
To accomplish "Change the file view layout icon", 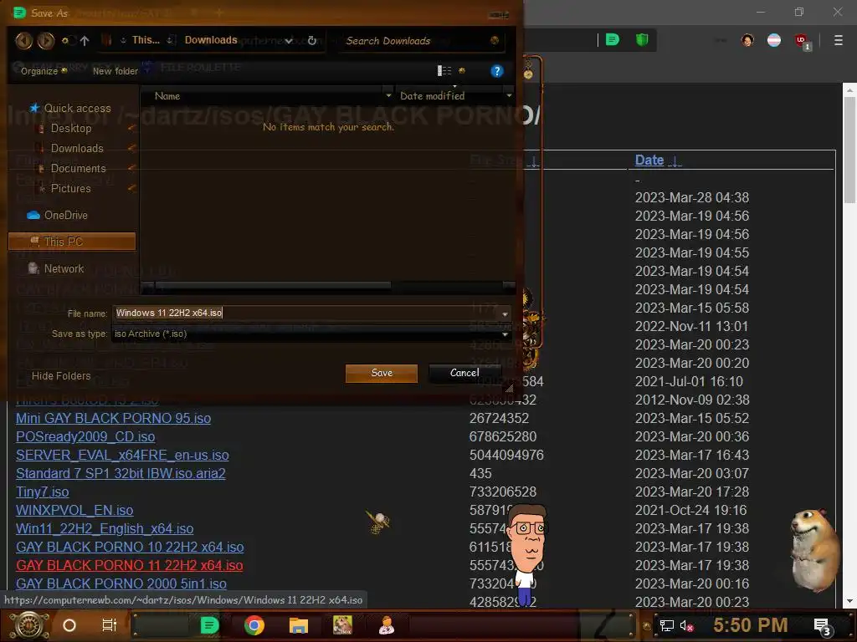I will pyautogui.click(x=444, y=70).
